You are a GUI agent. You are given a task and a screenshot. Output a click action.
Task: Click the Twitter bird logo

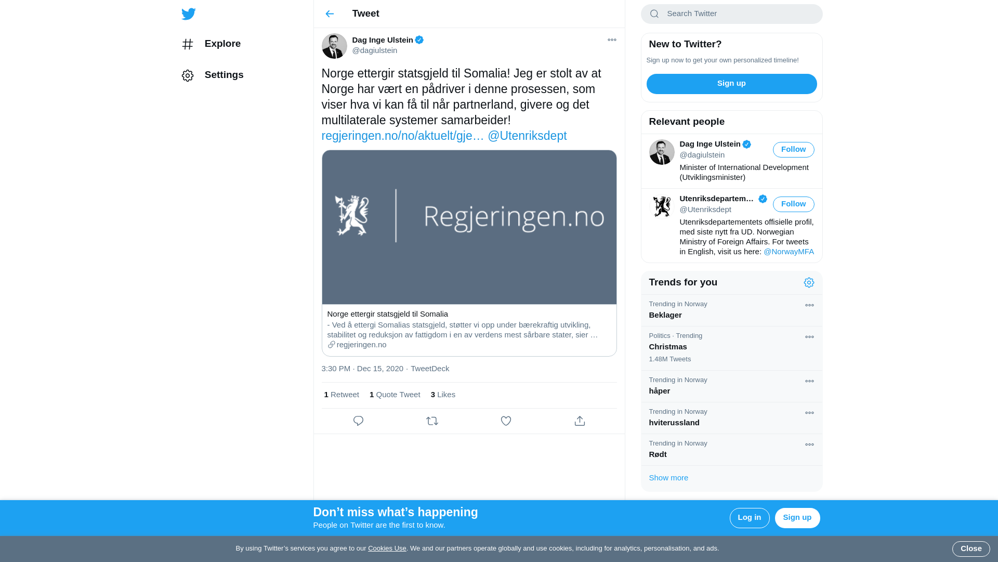click(x=188, y=14)
